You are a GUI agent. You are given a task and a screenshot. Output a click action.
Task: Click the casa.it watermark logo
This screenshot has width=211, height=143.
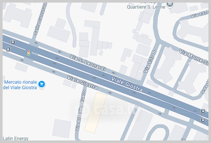[106, 109]
